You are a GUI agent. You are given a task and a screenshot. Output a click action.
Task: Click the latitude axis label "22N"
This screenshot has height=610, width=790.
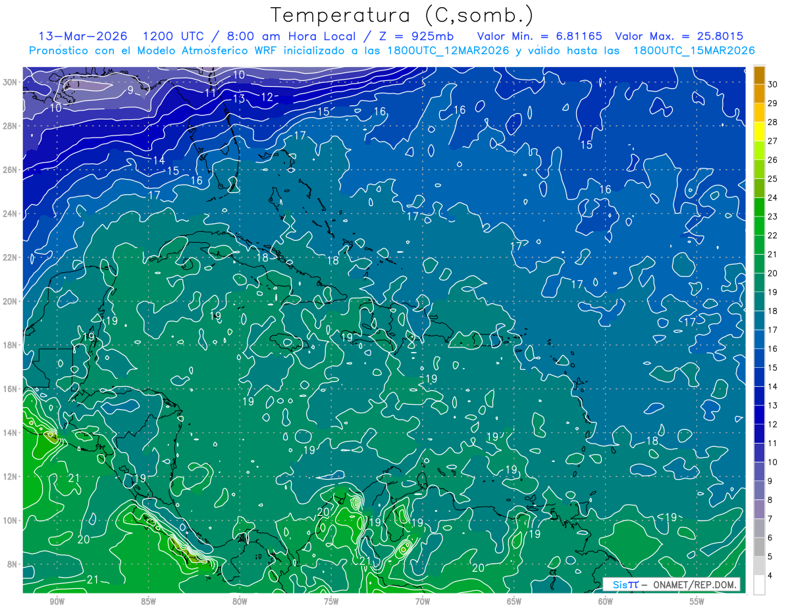click(11, 257)
